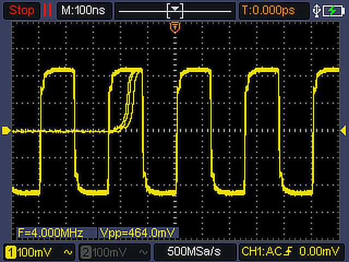The image size is (349, 262).
Task: Click the channel 2 coupling symbol
Action: pyautogui.click(x=143, y=252)
